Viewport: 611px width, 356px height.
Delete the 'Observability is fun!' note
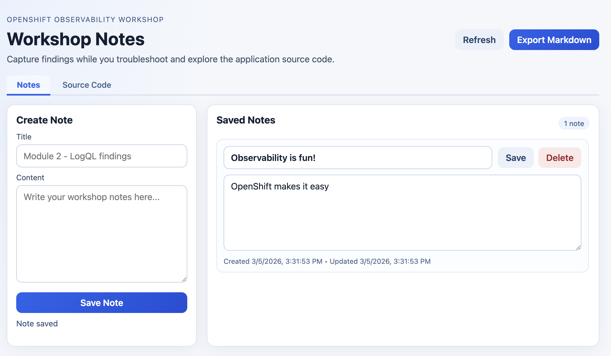point(559,157)
